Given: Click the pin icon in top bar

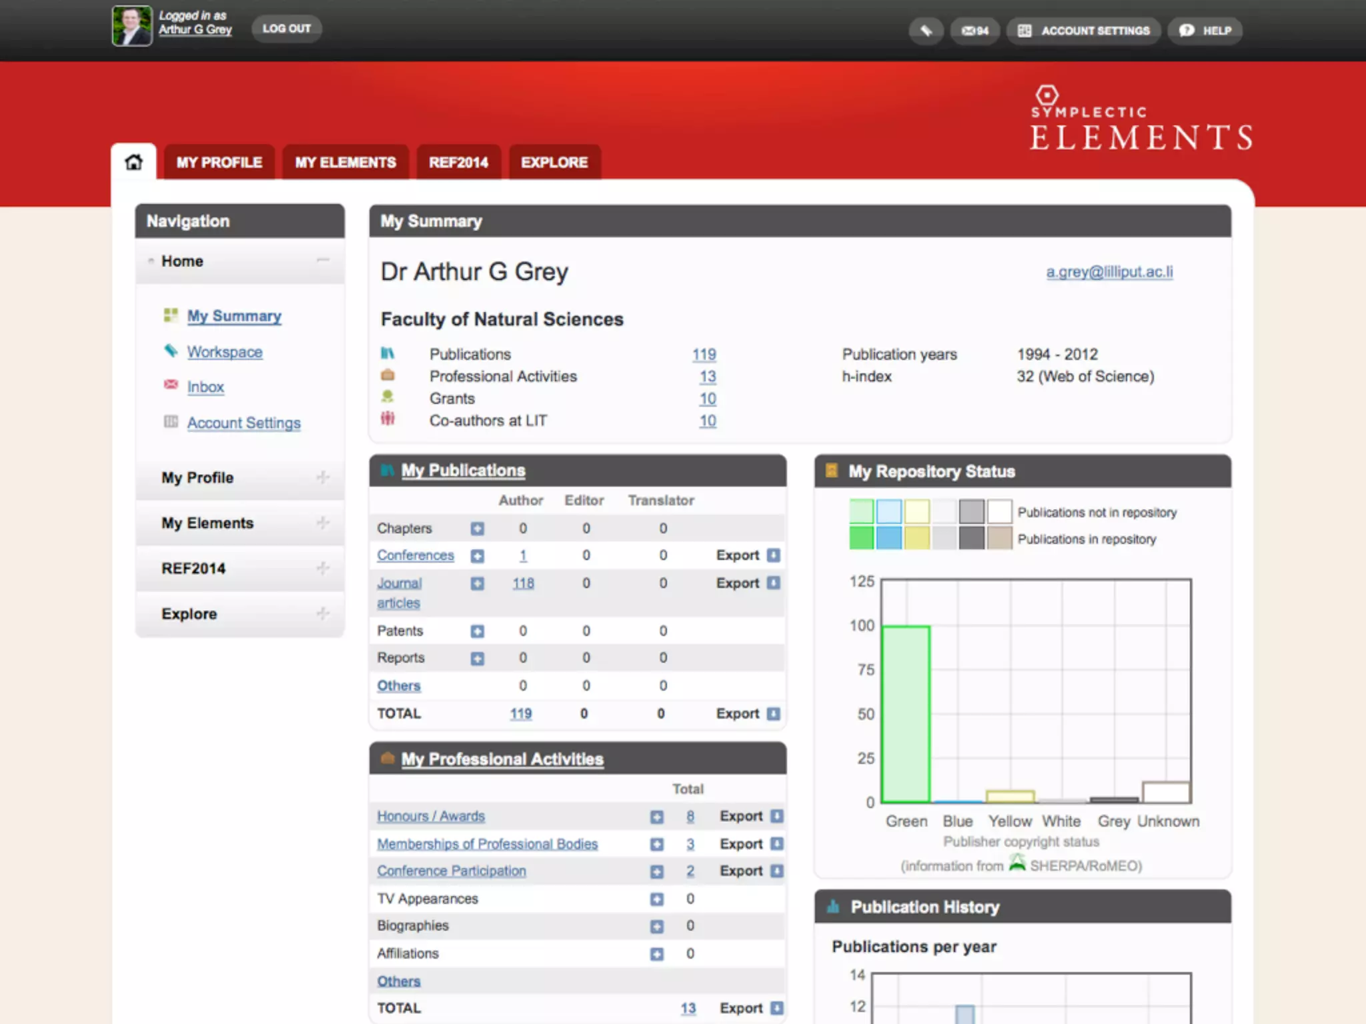Looking at the screenshot, I should coord(926,31).
